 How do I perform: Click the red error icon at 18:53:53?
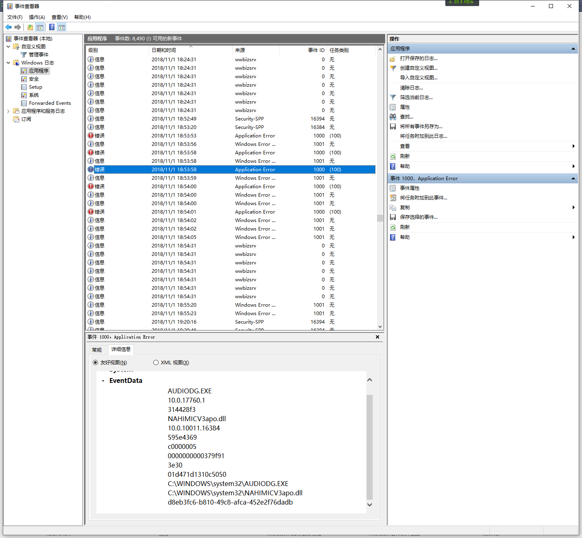[91, 135]
